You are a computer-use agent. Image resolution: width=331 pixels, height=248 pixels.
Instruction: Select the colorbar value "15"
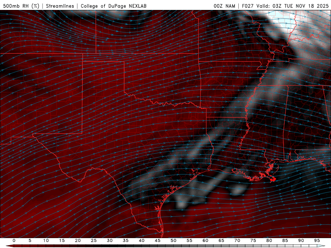point(62,241)
